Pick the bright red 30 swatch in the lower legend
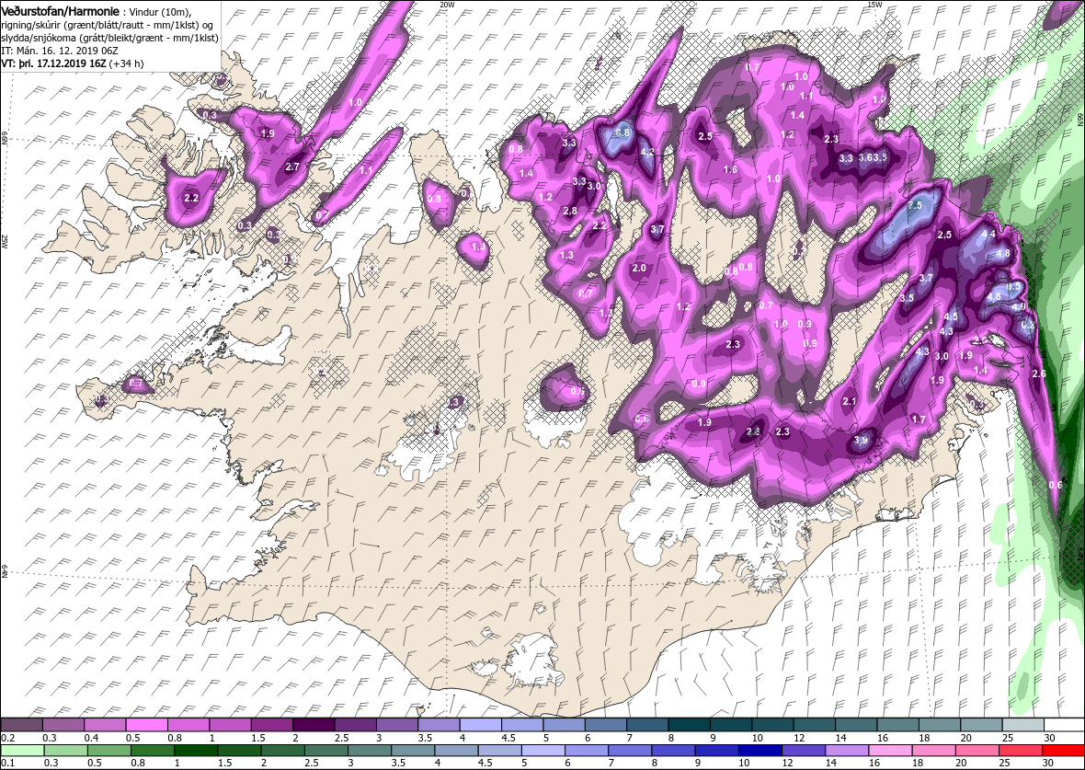Image resolution: width=1085 pixels, height=770 pixels. point(1064,752)
